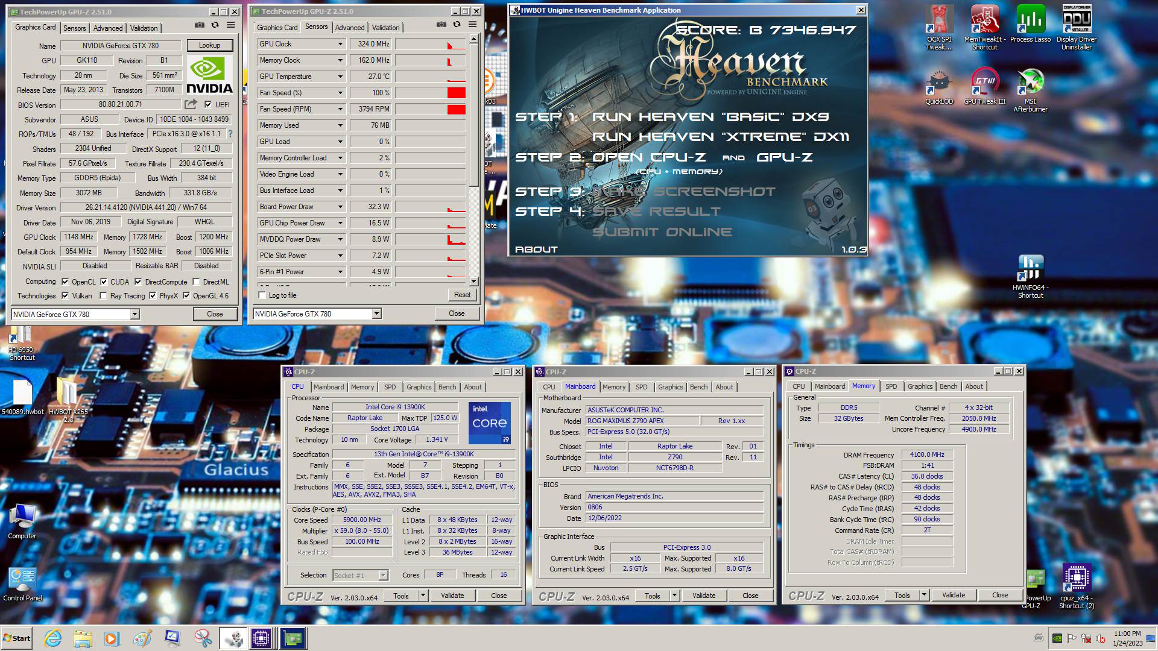Image resolution: width=1158 pixels, height=651 pixels.
Task: Click About in HWBOT Heaven window
Action: 536,249
